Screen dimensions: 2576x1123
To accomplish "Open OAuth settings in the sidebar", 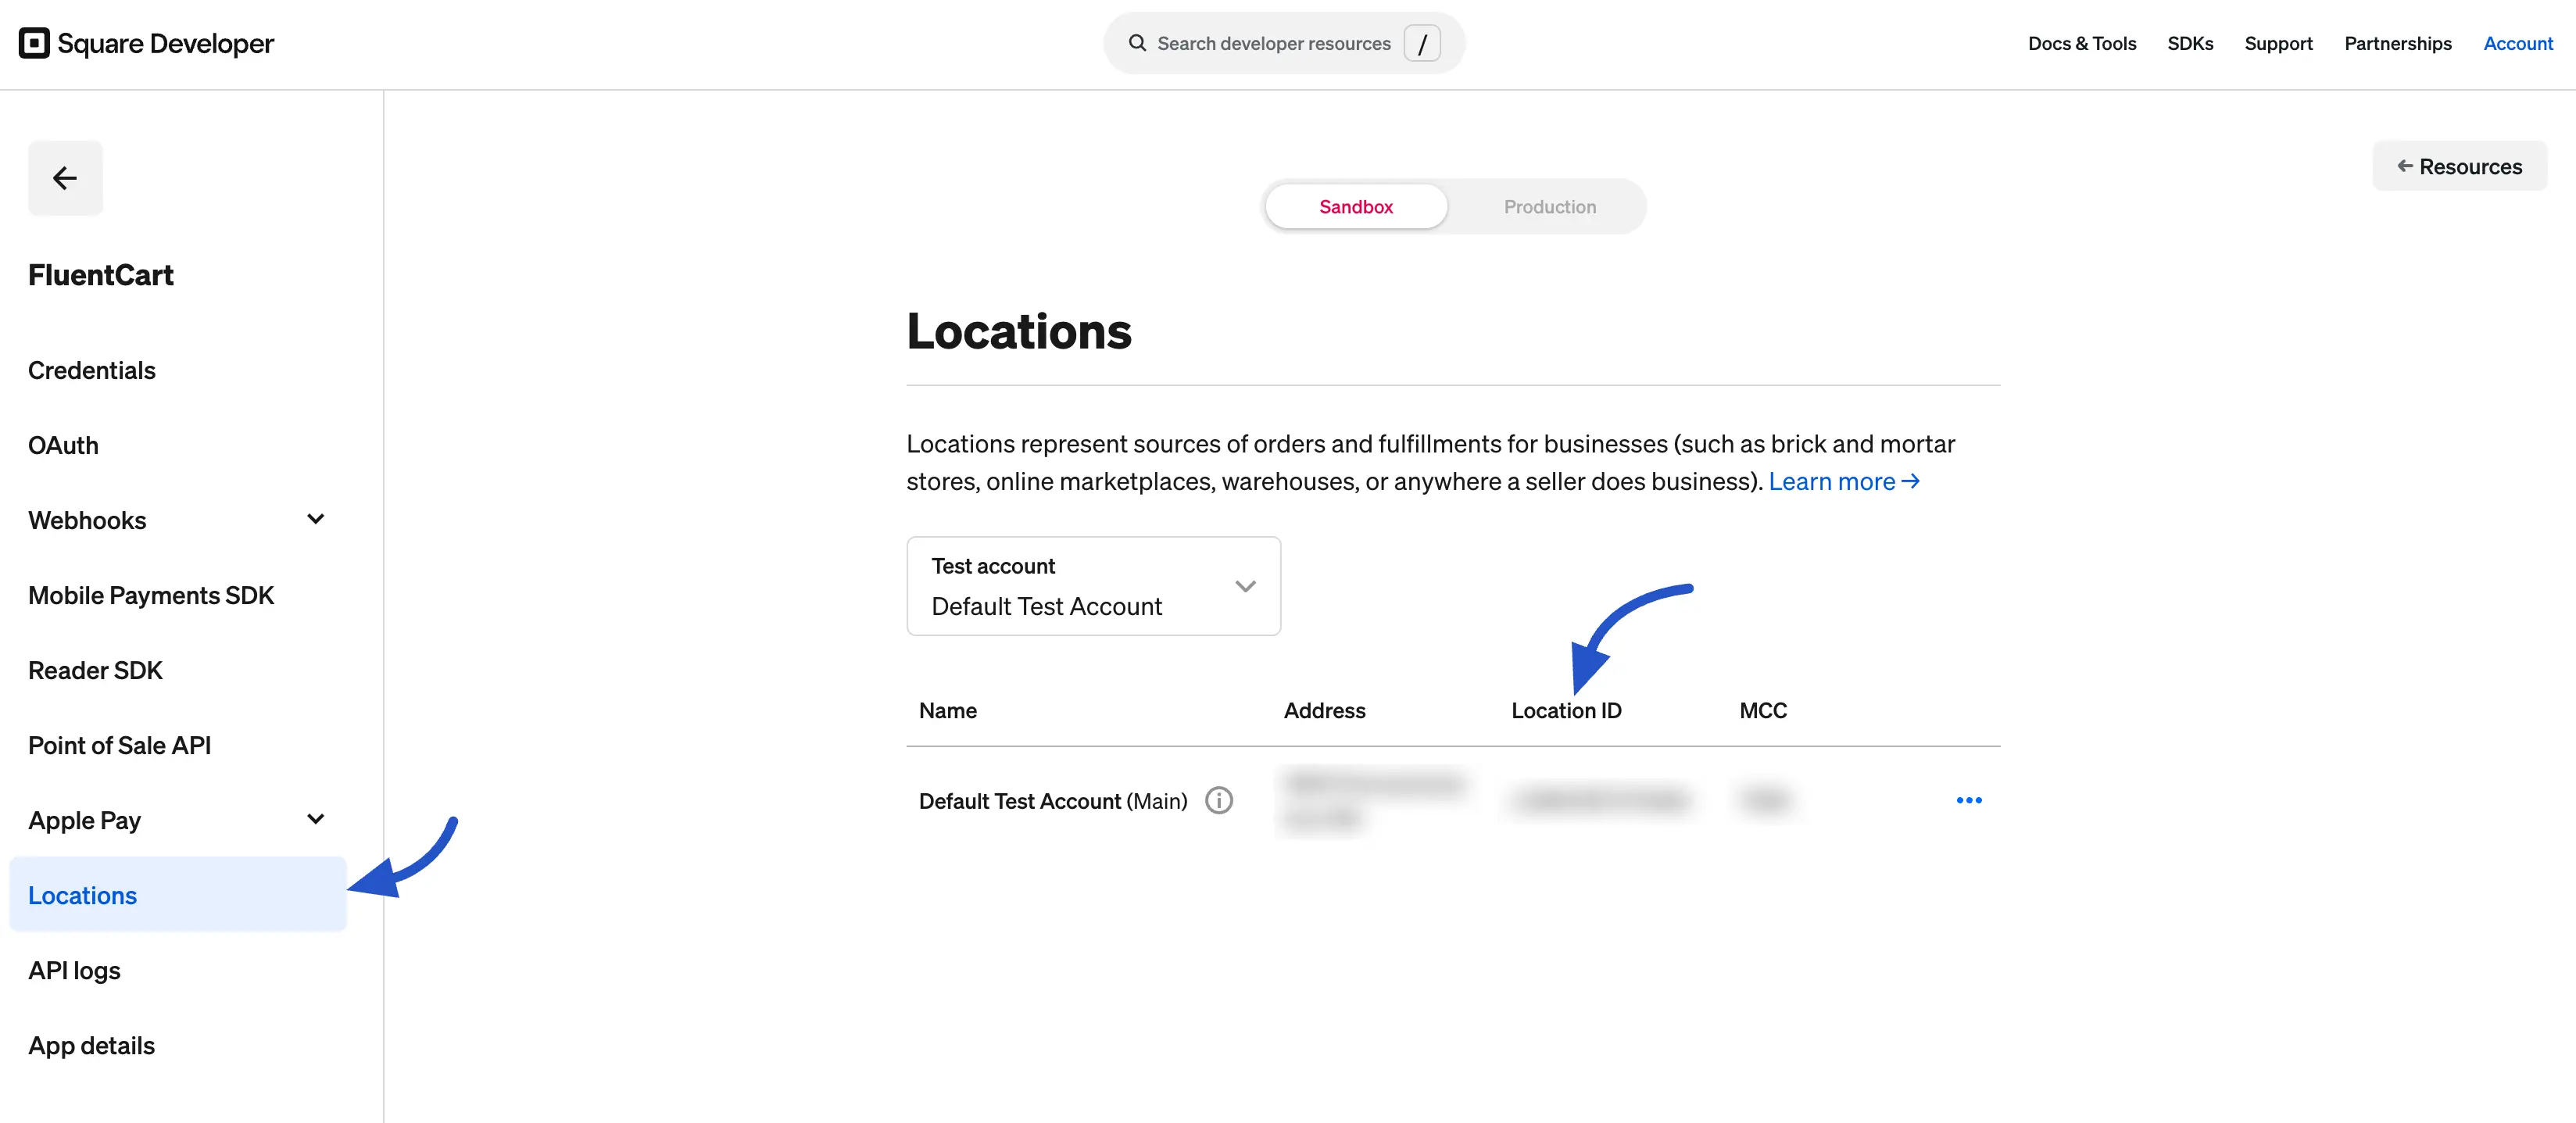I will [x=63, y=445].
